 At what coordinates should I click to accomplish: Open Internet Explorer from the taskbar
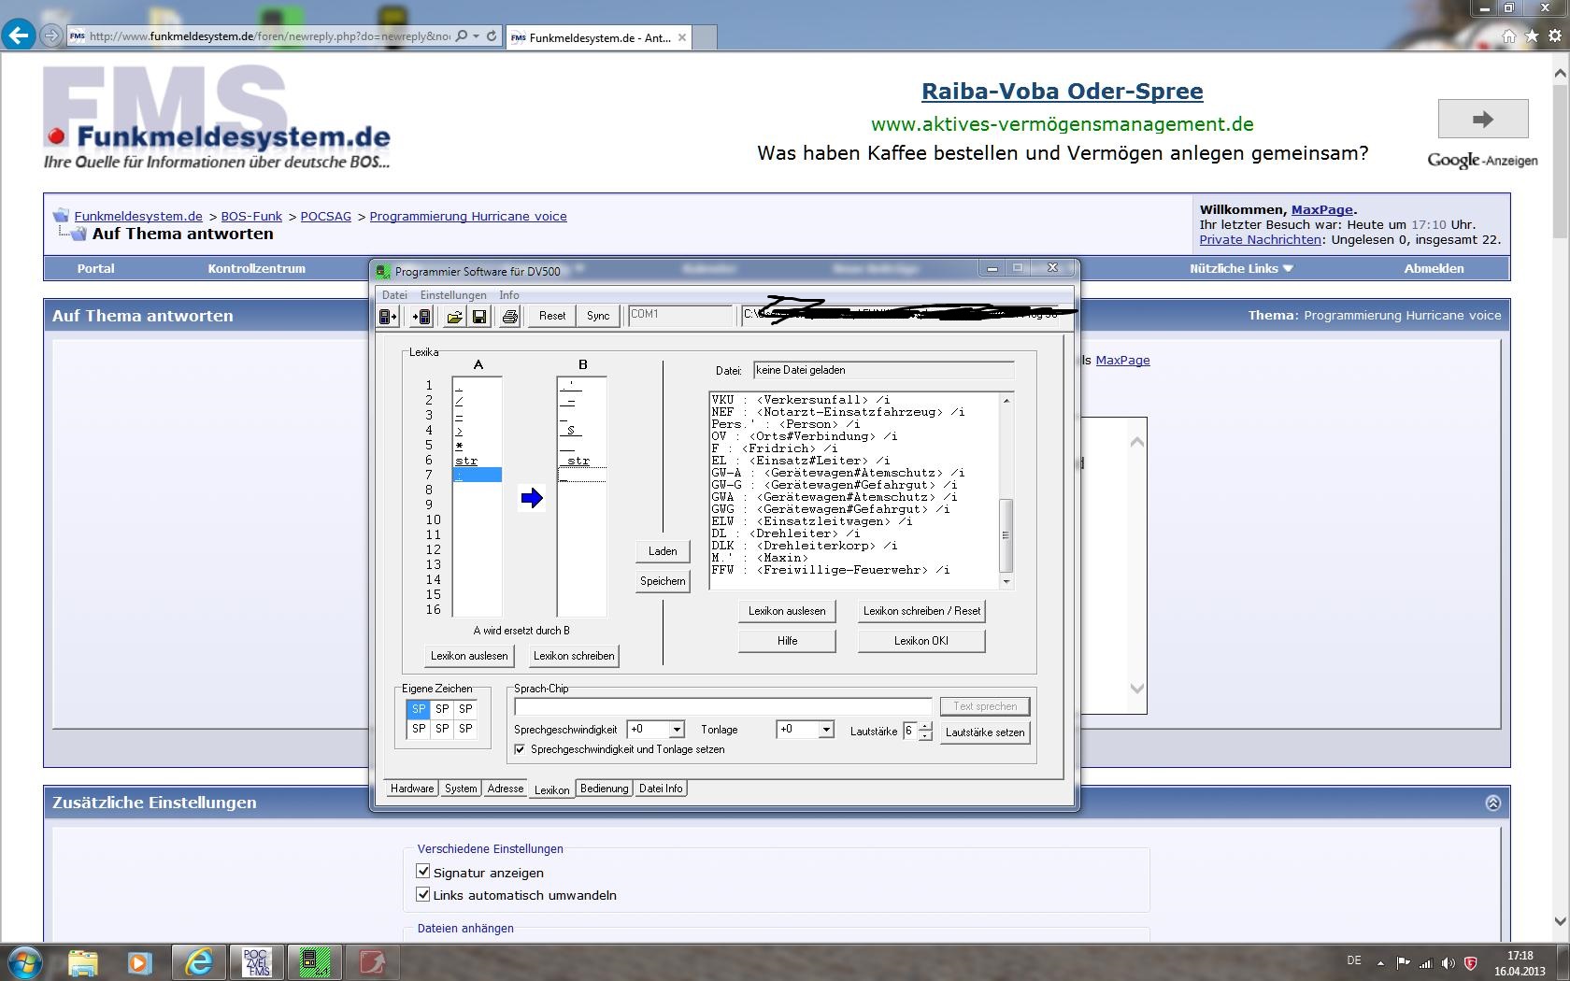(199, 961)
